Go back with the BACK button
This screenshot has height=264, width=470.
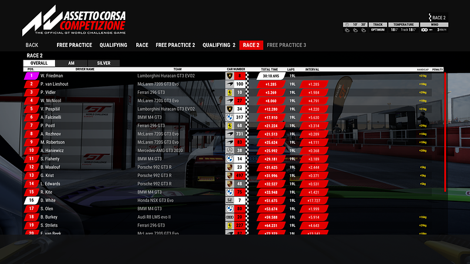[32, 45]
